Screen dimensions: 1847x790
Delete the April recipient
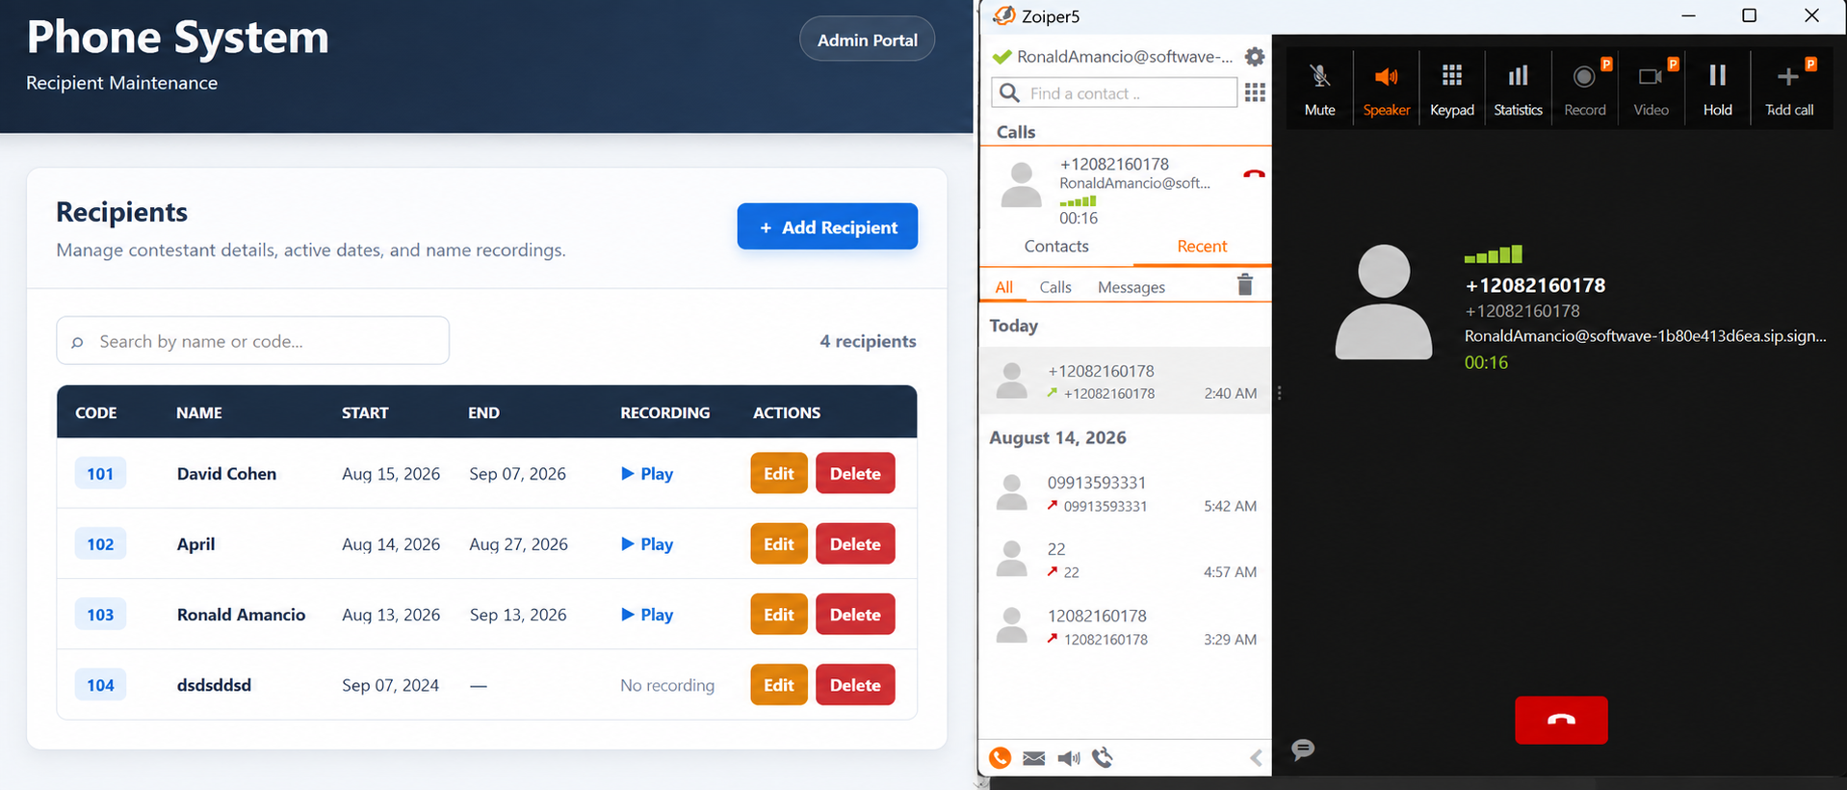click(855, 543)
